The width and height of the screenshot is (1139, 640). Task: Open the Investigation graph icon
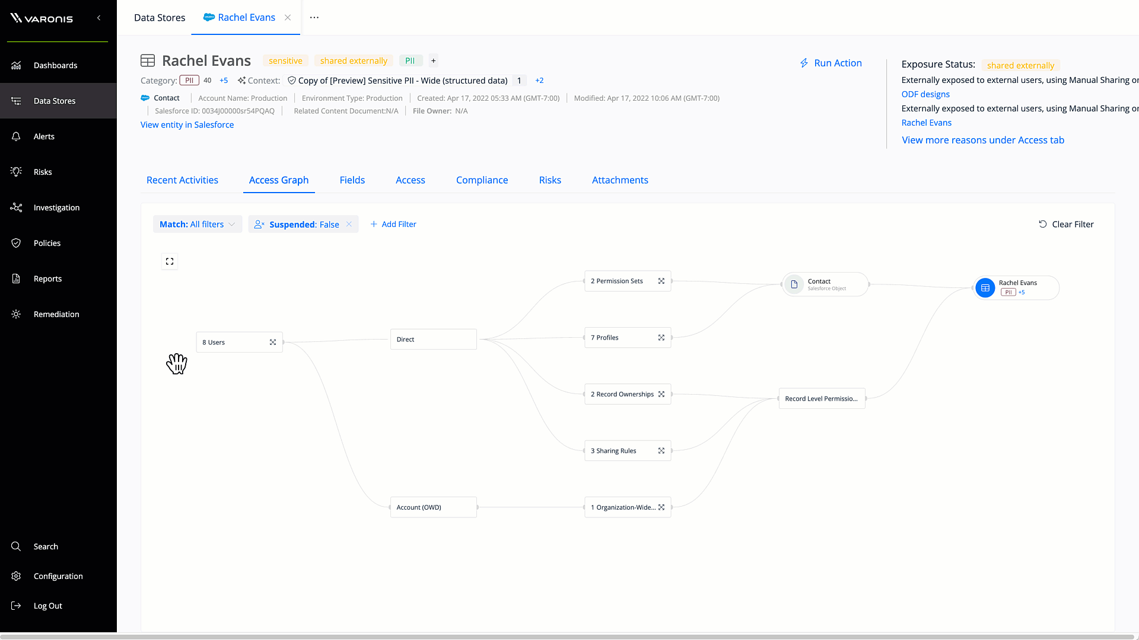[16, 207]
